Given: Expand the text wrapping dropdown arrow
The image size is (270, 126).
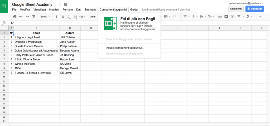Looking at the screenshot, I should coord(205,17).
